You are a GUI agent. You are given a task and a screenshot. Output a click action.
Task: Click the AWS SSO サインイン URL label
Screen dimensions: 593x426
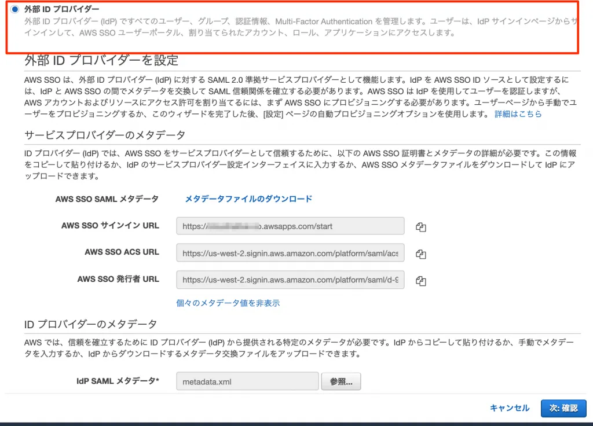click(110, 226)
